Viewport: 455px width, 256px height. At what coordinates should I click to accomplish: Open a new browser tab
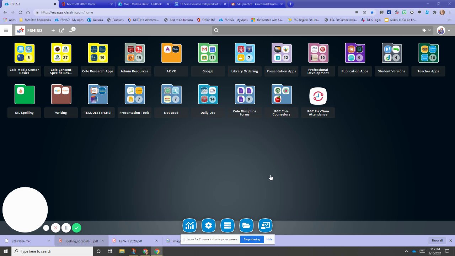(x=290, y=4)
